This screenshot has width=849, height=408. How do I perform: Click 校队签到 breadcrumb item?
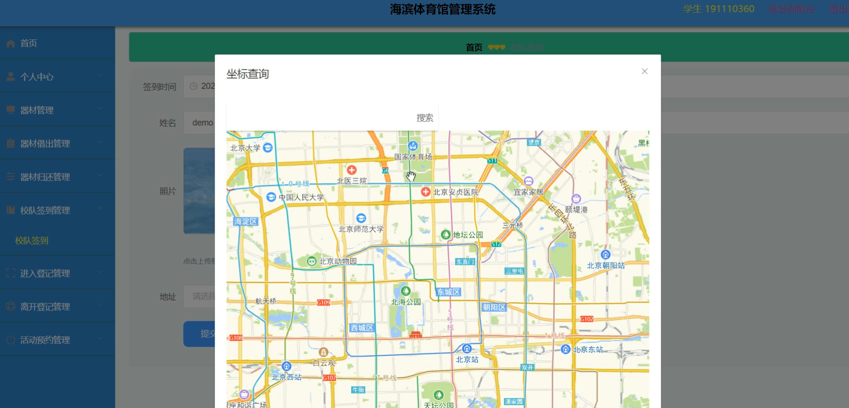tap(527, 47)
